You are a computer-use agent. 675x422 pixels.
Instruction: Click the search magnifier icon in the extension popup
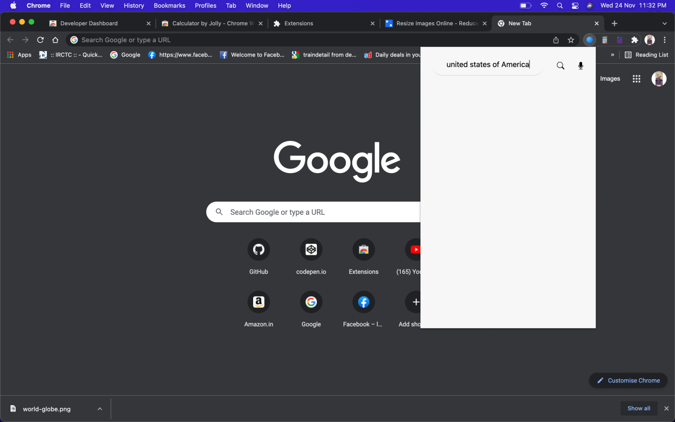click(x=561, y=65)
